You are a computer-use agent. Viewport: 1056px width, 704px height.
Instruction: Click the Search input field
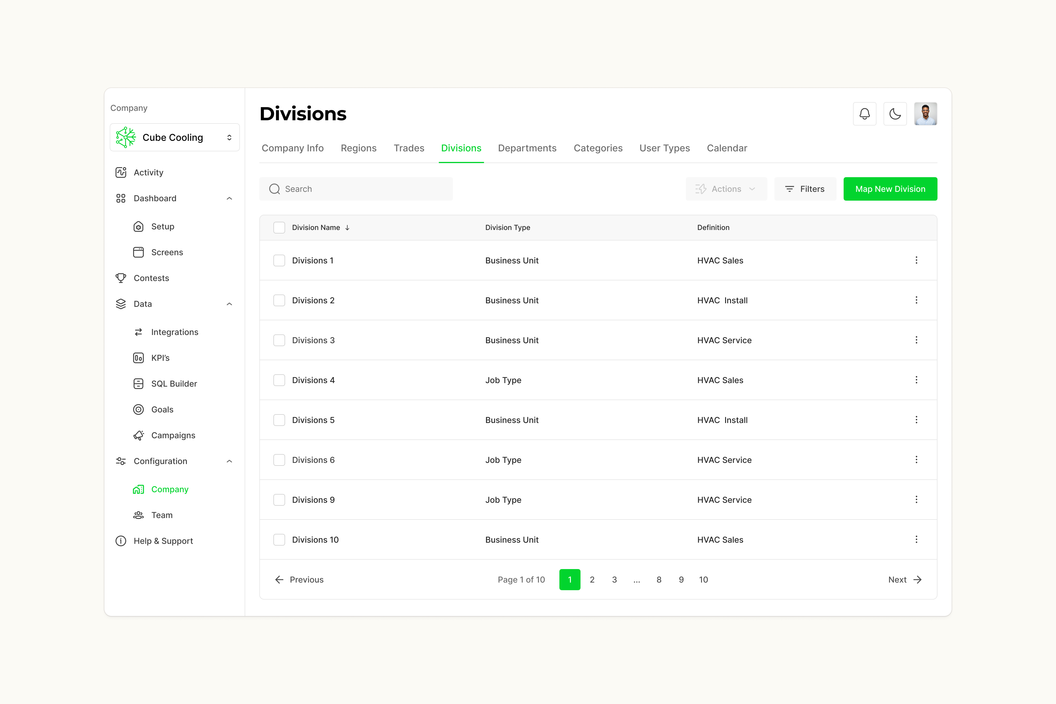click(356, 189)
